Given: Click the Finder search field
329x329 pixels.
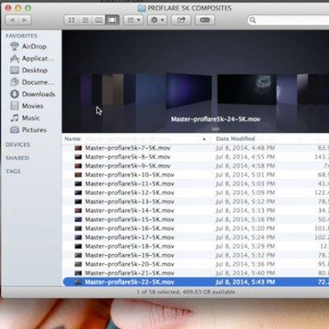Looking at the screenshot, I should pos(288,20).
